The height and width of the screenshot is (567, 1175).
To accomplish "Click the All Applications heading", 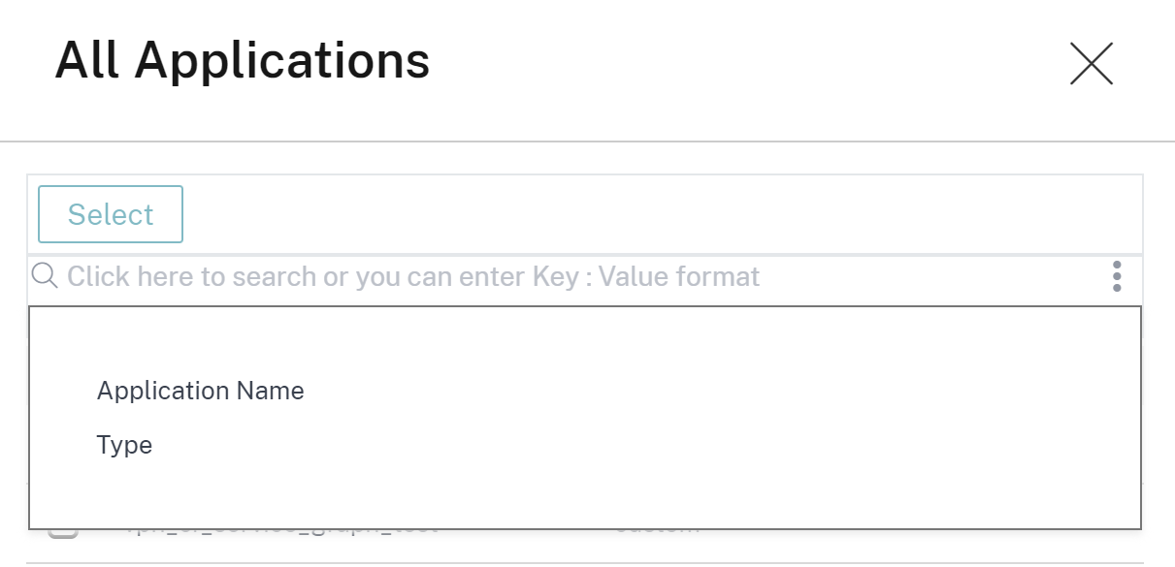I will (243, 60).
